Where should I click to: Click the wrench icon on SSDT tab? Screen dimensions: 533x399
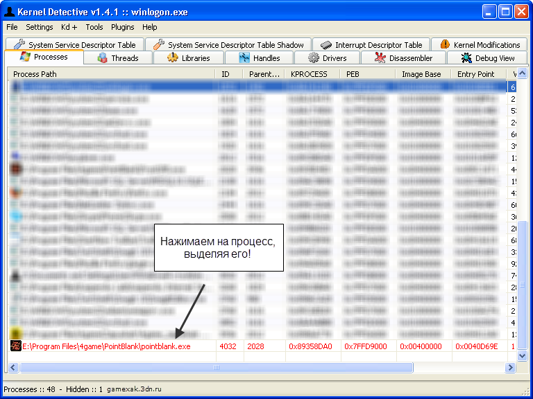[x=19, y=44]
